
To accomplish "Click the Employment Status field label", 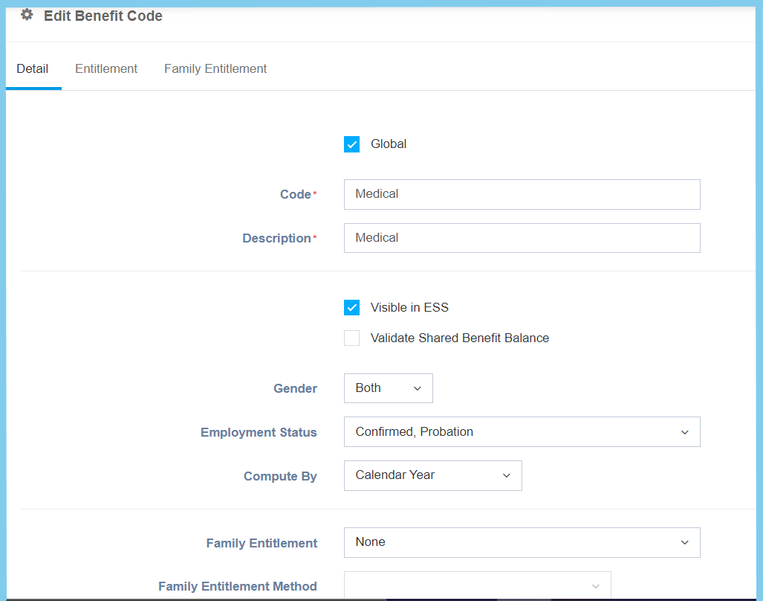I will click(259, 432).
